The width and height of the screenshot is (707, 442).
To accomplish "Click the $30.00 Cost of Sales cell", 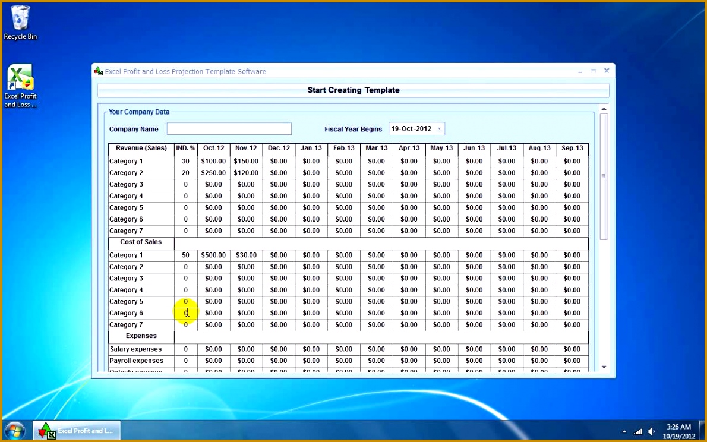I will 246,255.
